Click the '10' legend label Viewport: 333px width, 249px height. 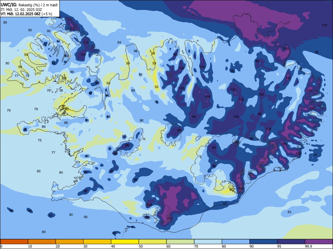tap(30, 246)
